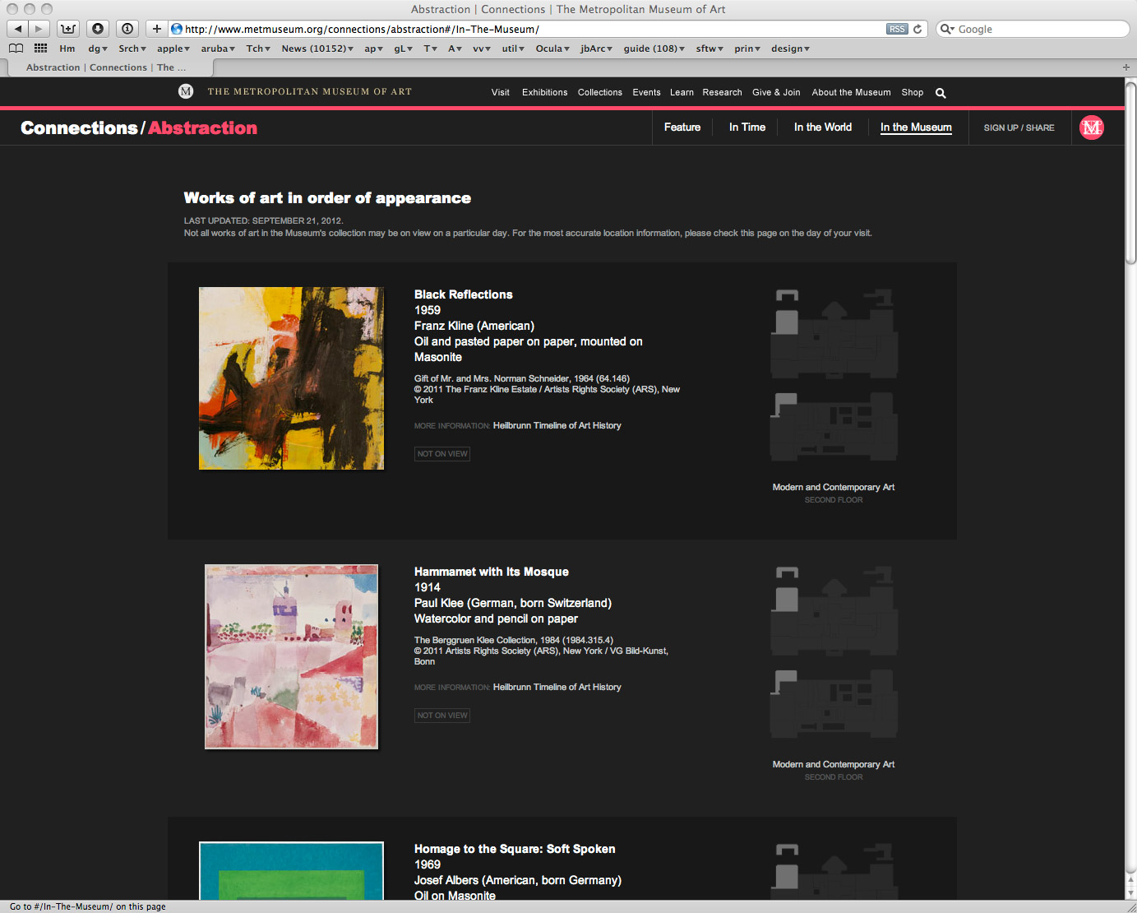Click the Homage to the Square thumbnail
Screen dimensions: 1137x913
(x=291, y=870)
